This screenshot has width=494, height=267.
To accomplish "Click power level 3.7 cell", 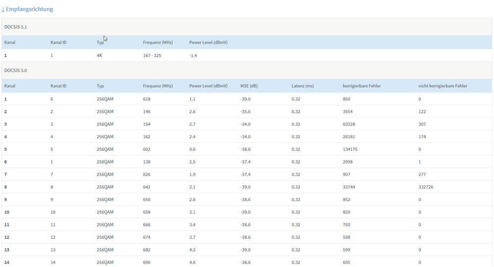I will (193, 237).
